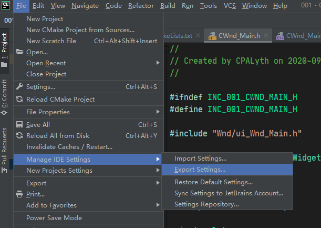Viewport: 321px width, 228px height.
Task: Click the header file icon on CWnd_Main.h tab
Action: tap(212, 36)
